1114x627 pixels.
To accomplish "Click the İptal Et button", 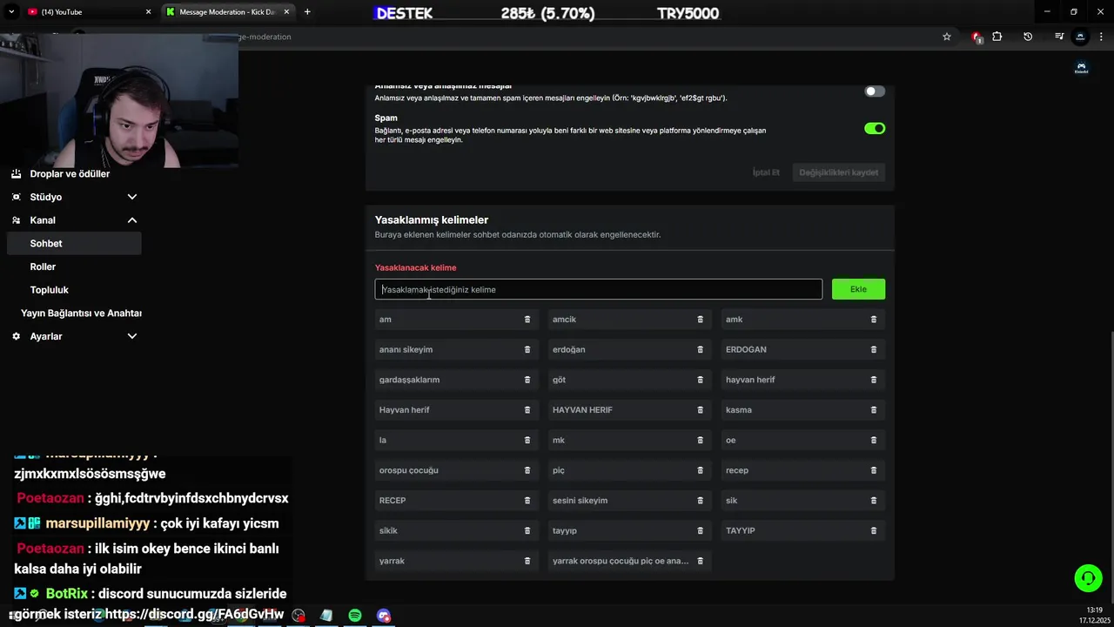I will click(766, 172).
